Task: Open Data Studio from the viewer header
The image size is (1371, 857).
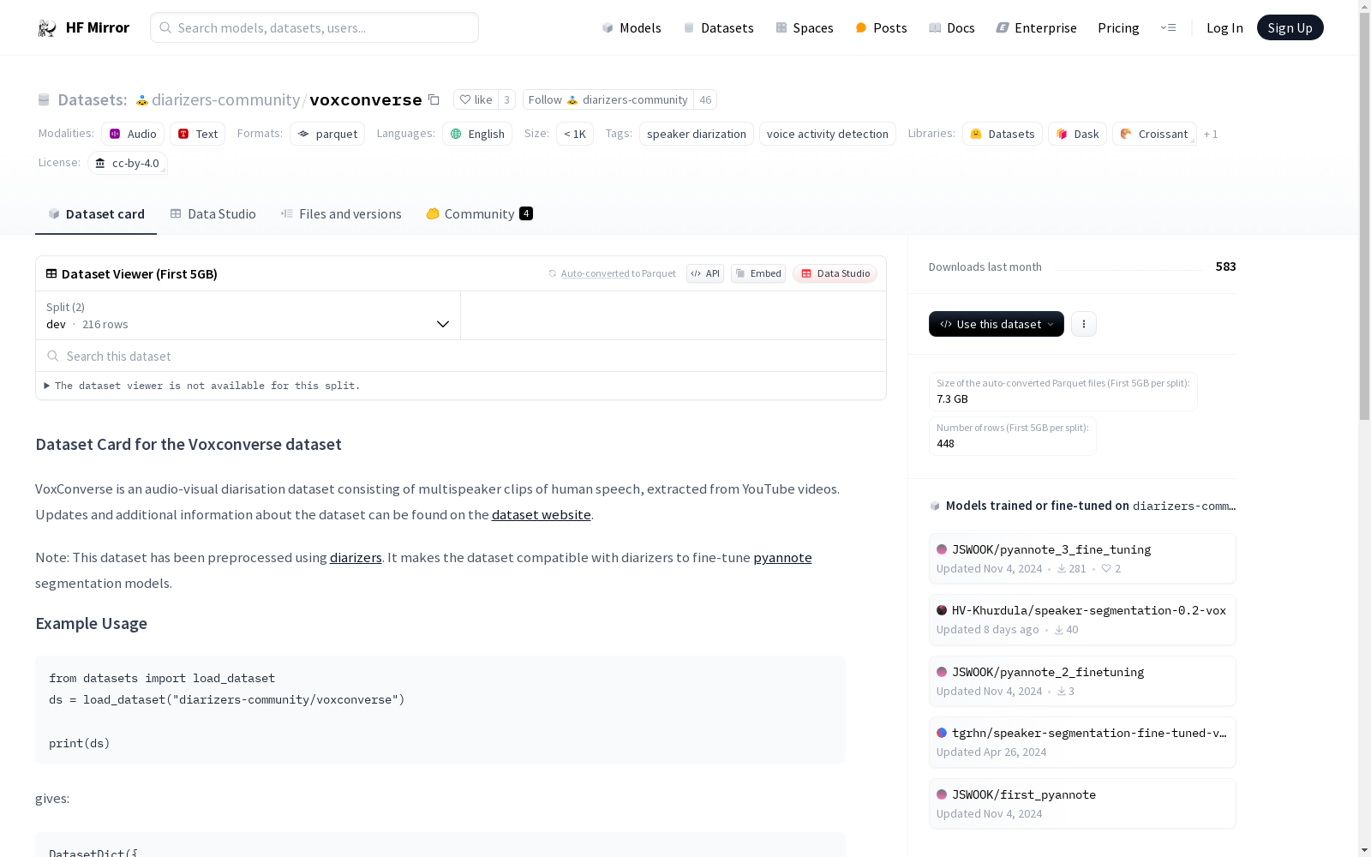Action: point(835,273)
